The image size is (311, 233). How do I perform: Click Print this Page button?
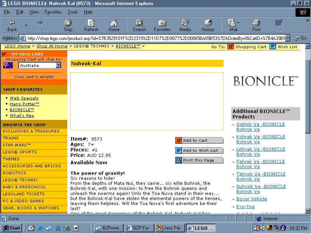click(199, 160)
